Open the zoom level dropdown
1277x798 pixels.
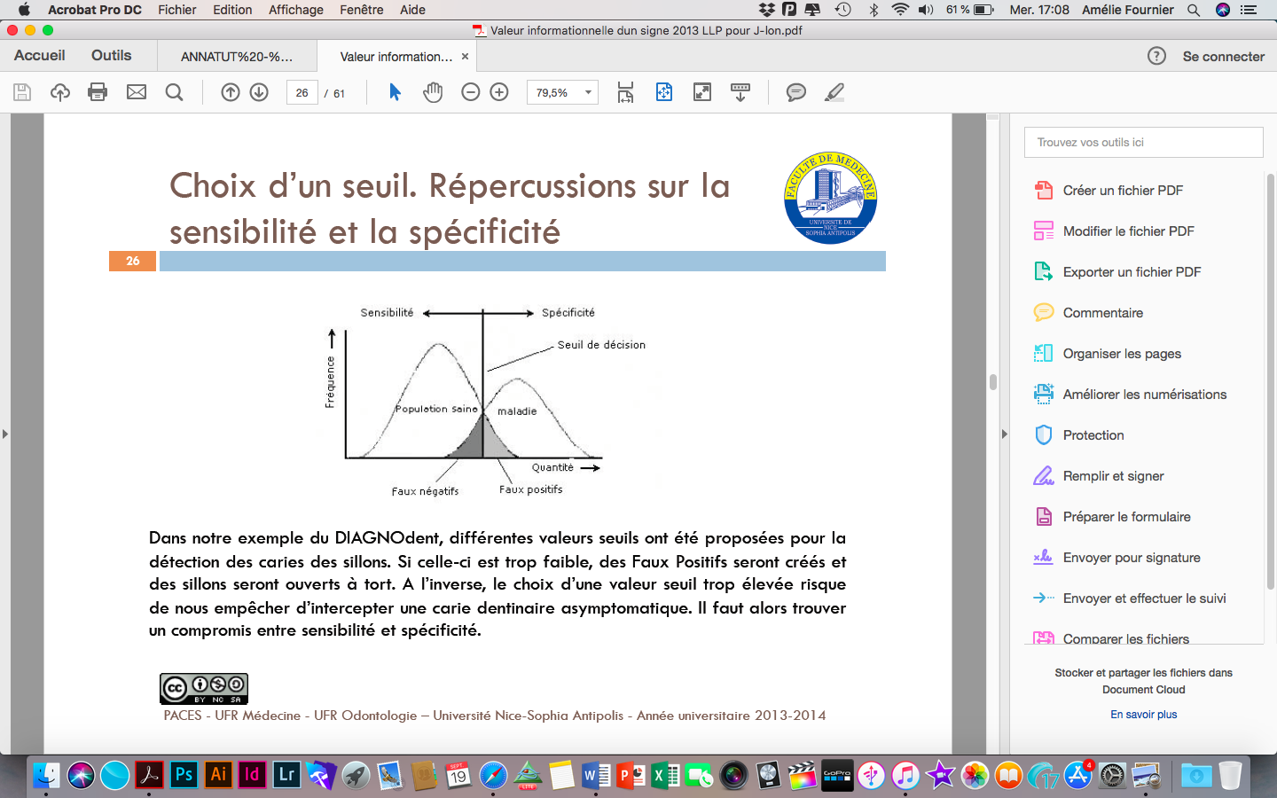pyautogui.click(x=588, y=92)
